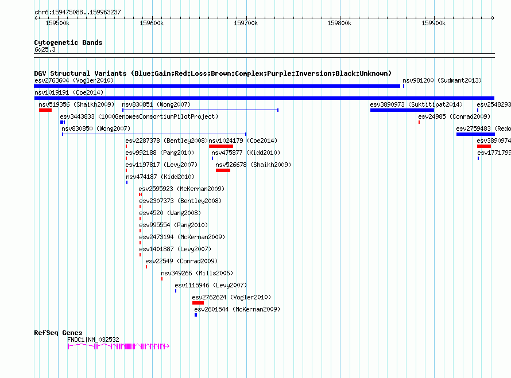The height and width of the screenshot is (378, 511).
Task: Click the red loss bar under nsv519356
Action: tap(45, 110)
